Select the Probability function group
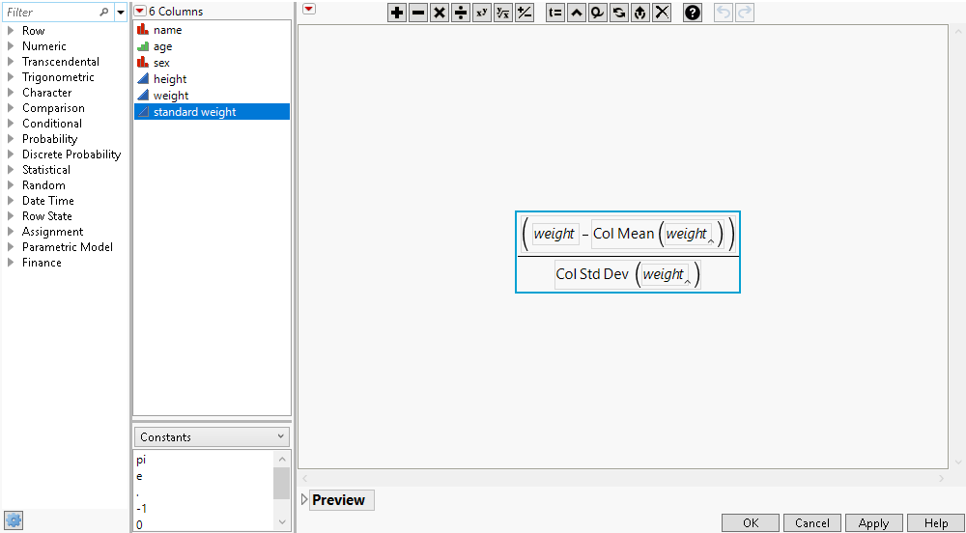 pyautogui.click(x=50, y=139)
